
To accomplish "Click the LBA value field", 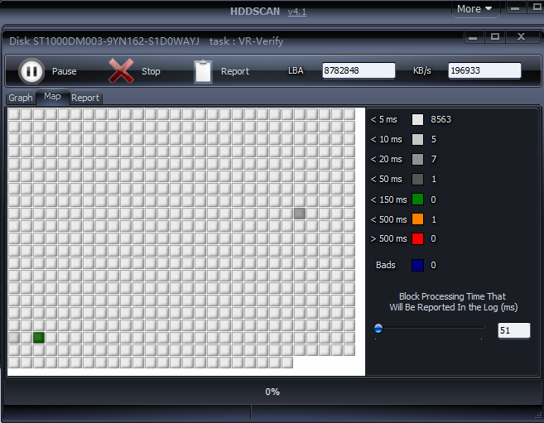I will [x=359, y=71].
